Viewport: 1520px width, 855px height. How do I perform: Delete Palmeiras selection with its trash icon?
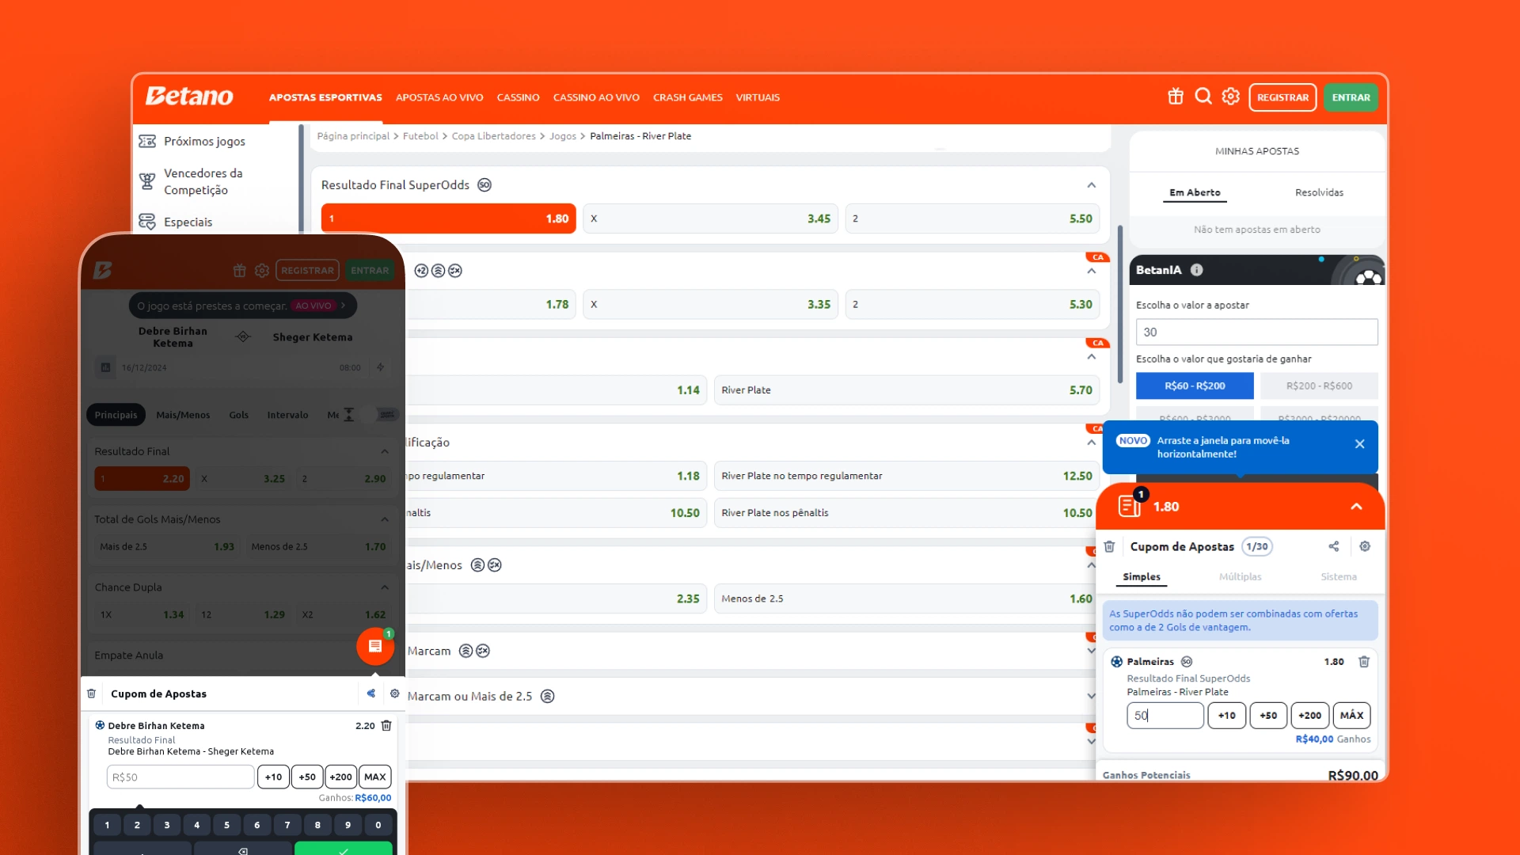pyautogui.click(x=1364, y=662)
